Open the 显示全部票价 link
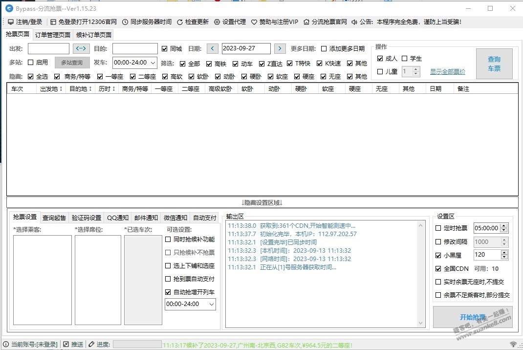The image size is (523, 350). [x=448, y=72]
